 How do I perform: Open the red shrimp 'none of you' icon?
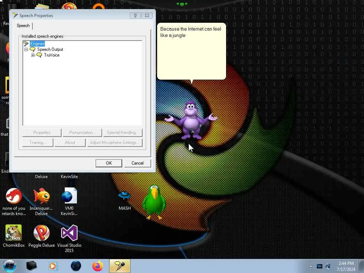click(x=14, y=202)
